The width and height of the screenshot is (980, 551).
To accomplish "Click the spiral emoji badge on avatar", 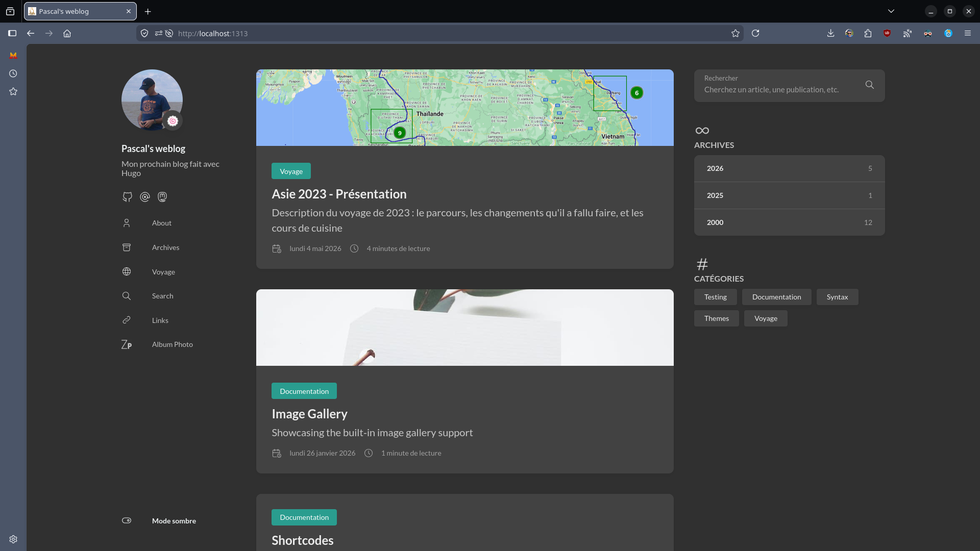I will click(x=173, y=121).
